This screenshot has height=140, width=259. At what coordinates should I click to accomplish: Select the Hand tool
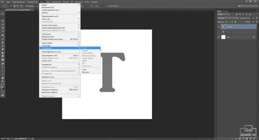tap(3, 78)
